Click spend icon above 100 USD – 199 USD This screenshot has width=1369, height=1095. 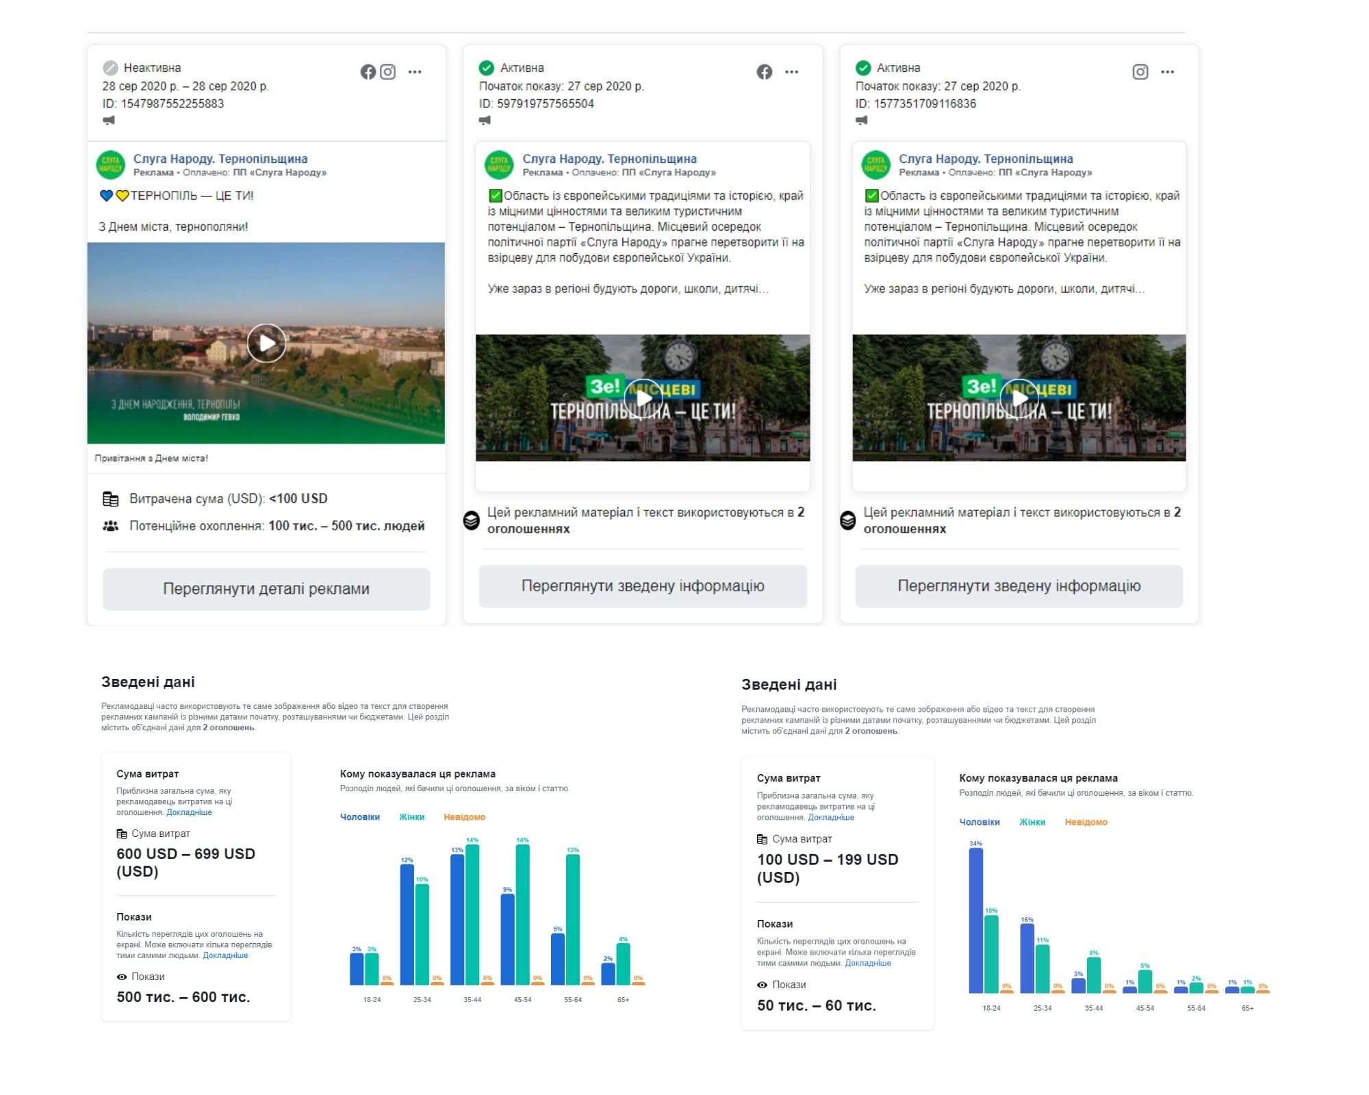point(763,839)
